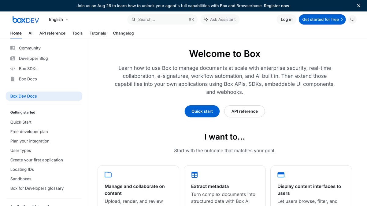Switch to the AI tab
Viewport: 367px width, 206px height.
(31, 33)
